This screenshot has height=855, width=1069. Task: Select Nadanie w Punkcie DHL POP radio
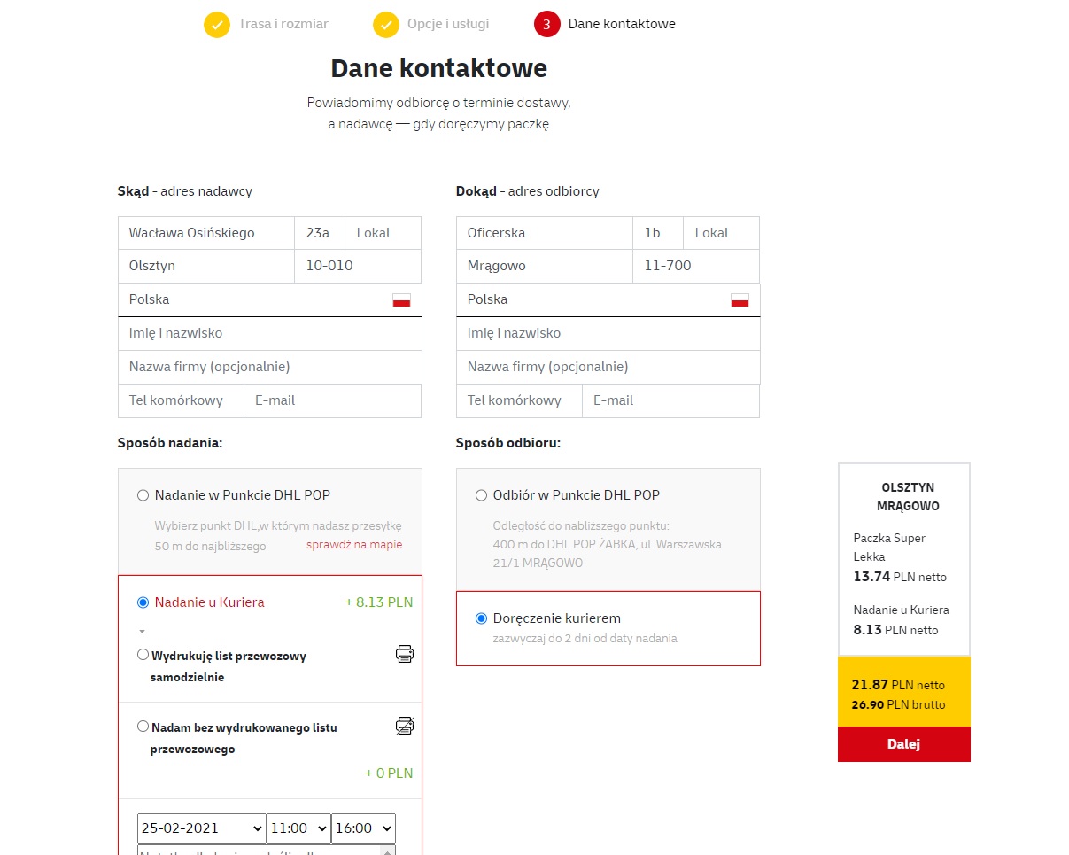coord(143,495)
